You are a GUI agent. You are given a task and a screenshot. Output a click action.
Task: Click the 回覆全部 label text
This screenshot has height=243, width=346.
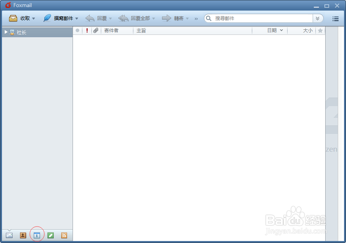point(140,18)
